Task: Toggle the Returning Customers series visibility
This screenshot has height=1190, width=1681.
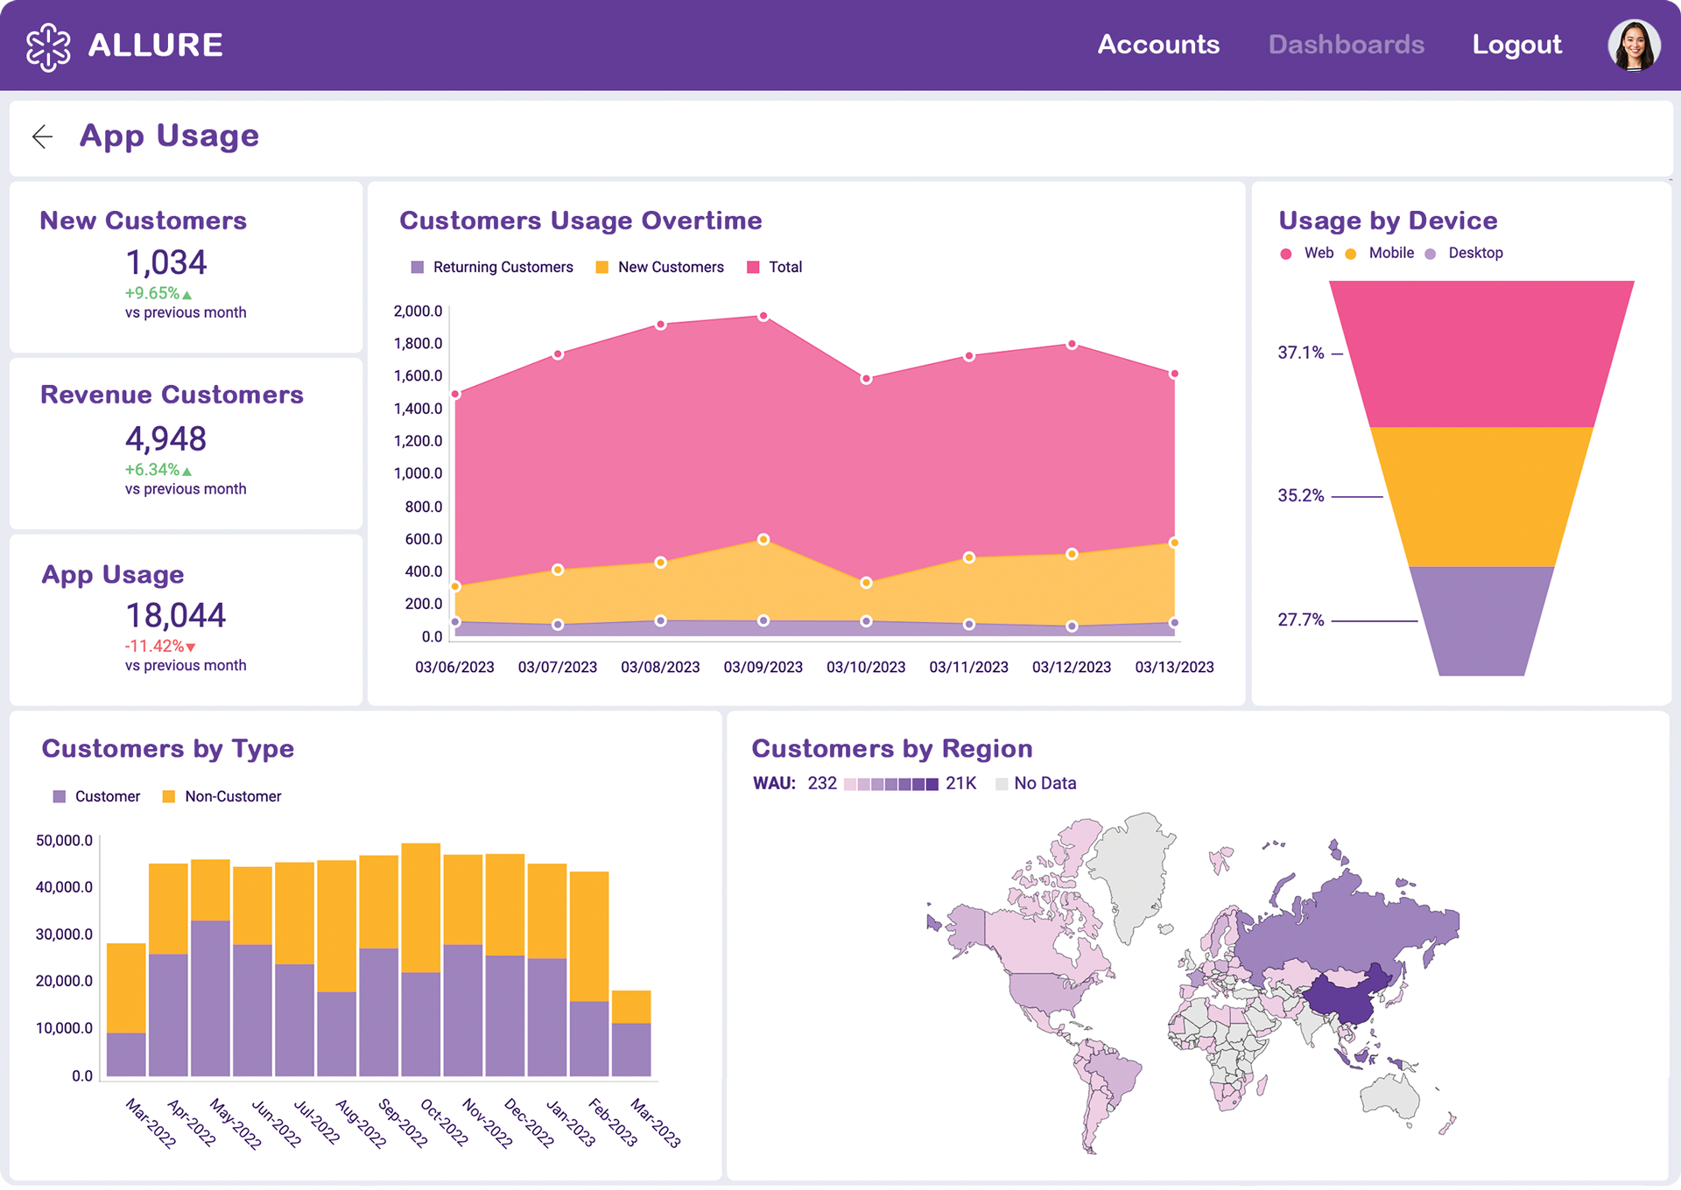Action: 418,267
